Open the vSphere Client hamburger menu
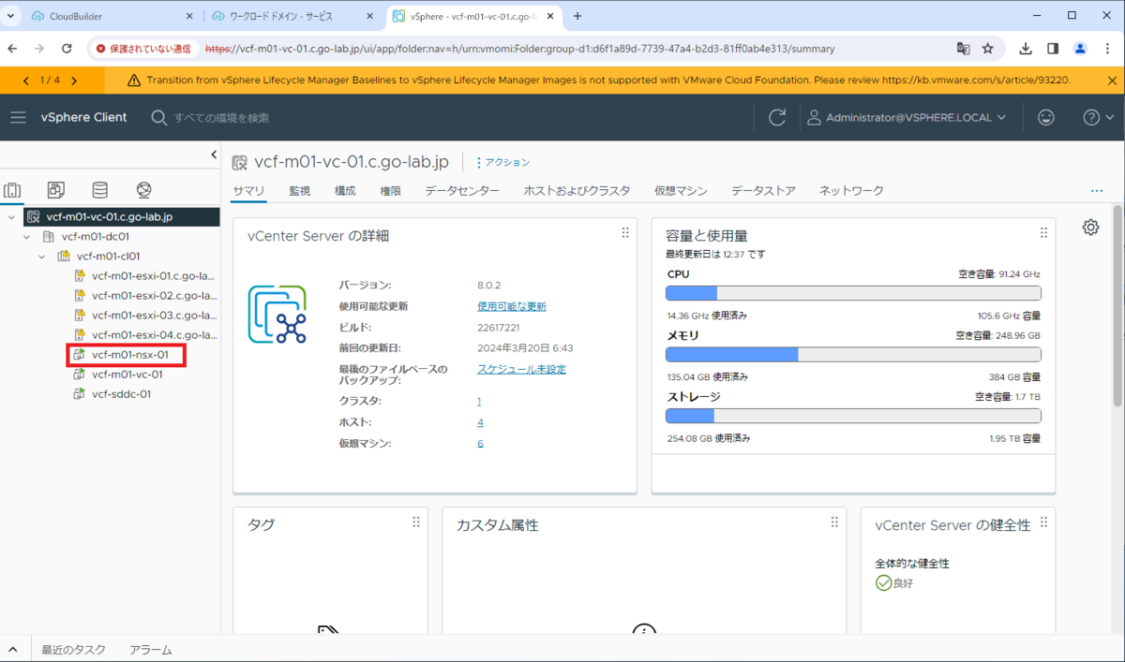 (x=19, y=117)
